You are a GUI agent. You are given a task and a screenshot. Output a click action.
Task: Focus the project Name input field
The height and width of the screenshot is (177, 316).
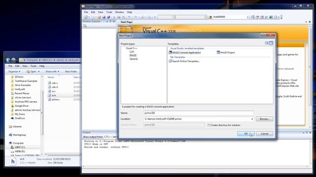pyautogui.click(x=198, y=113)
